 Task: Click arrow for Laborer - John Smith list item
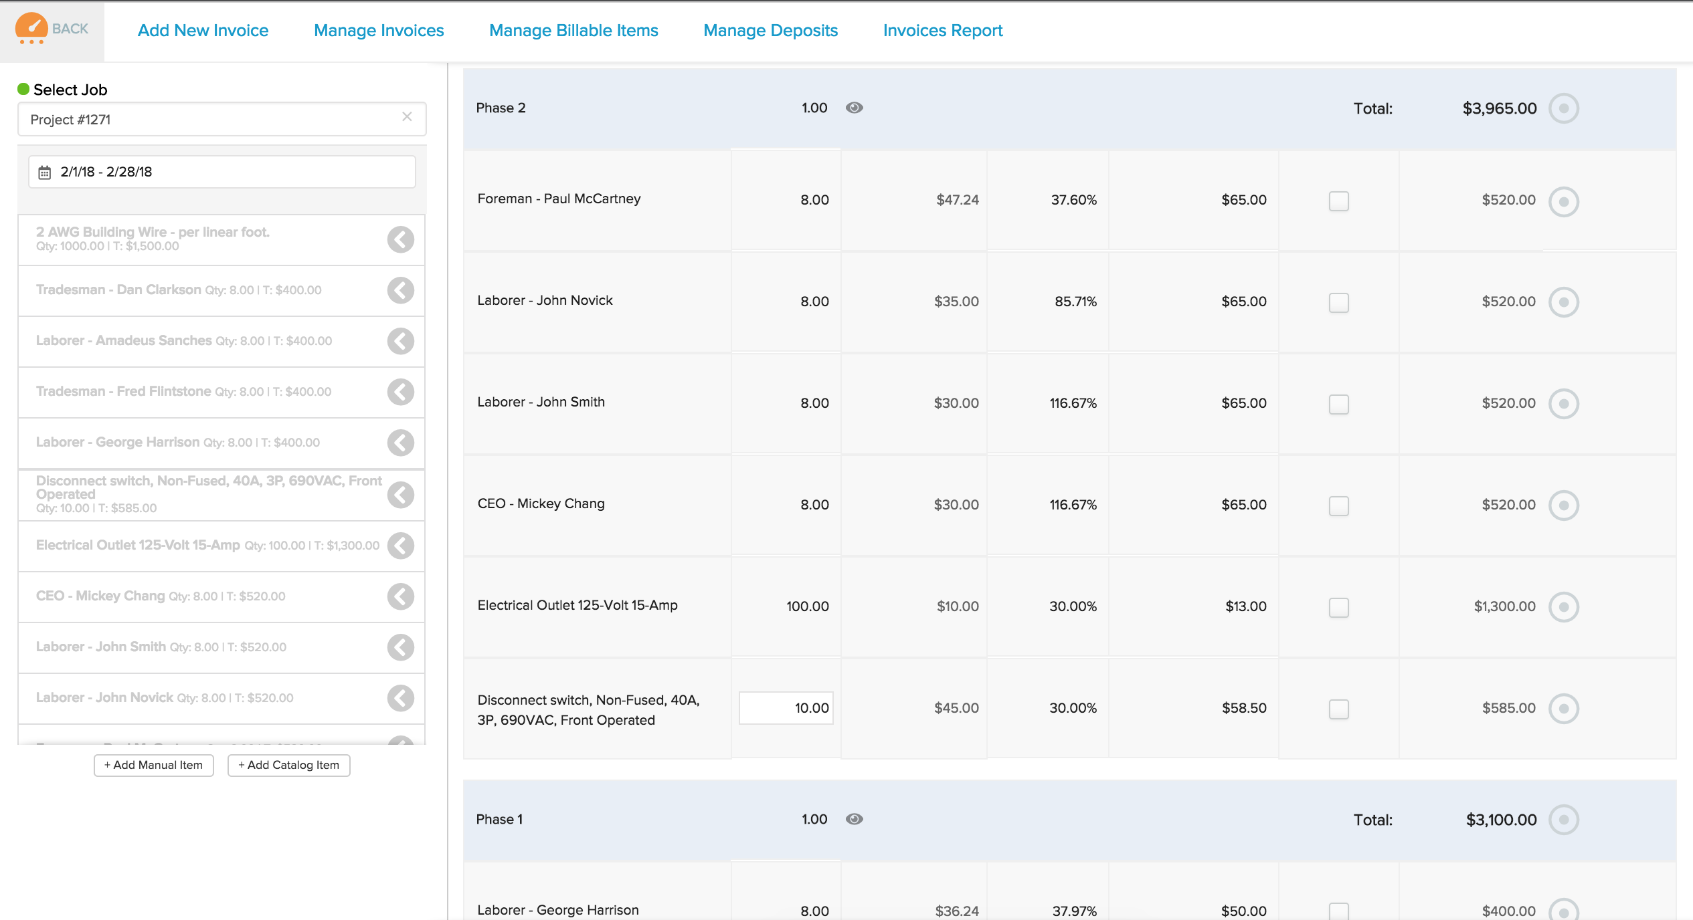point(401,647)
